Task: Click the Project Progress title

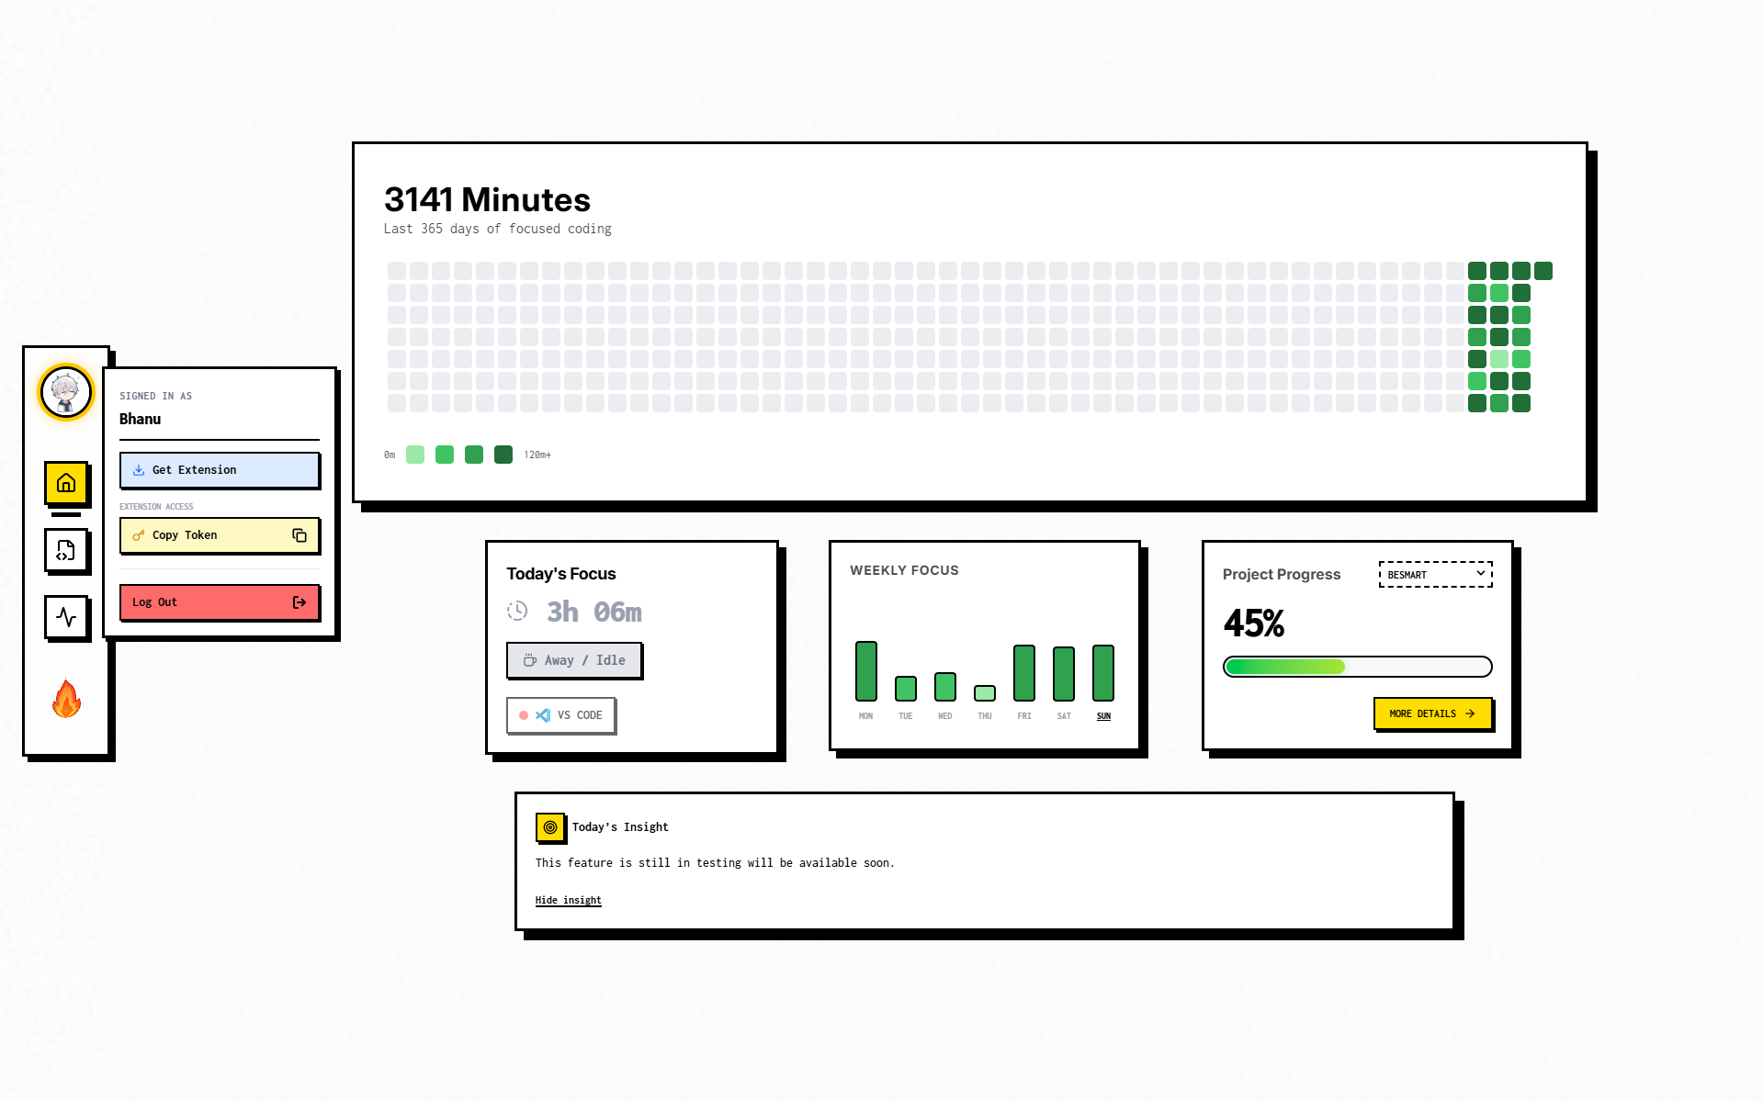Action: click(x=1281, y=574)
